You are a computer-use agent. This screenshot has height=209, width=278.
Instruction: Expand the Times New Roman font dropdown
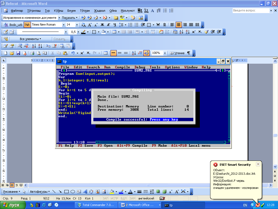coord(64,25)
